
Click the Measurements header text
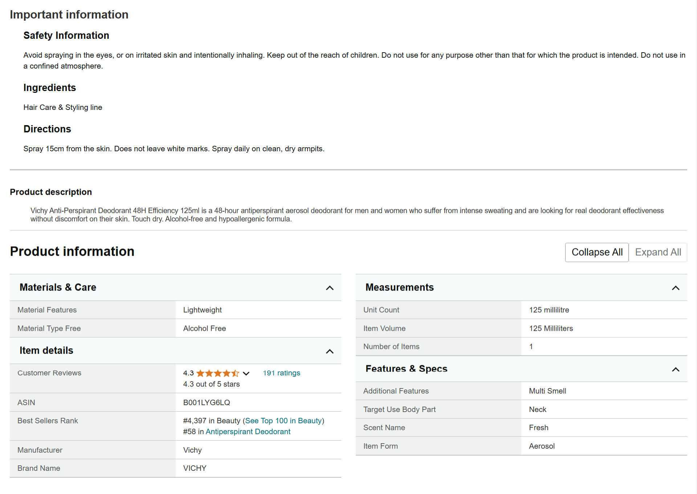click(x=399, y=287)
